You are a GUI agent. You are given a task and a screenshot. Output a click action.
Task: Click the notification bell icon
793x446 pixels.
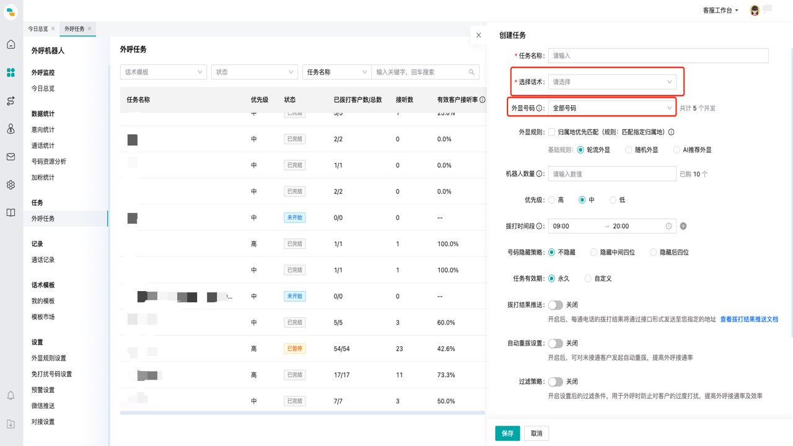11,395
